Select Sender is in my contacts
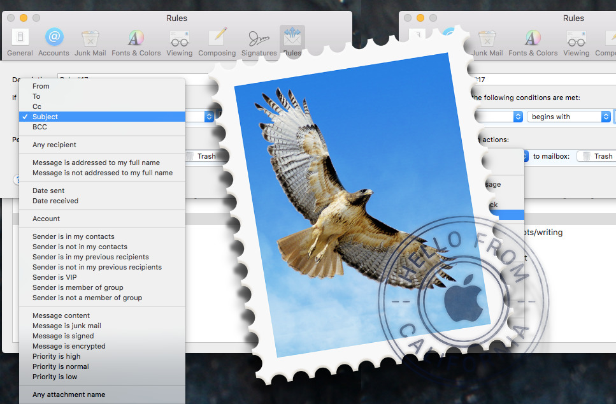616x404 pixels. tap(102, 236)
